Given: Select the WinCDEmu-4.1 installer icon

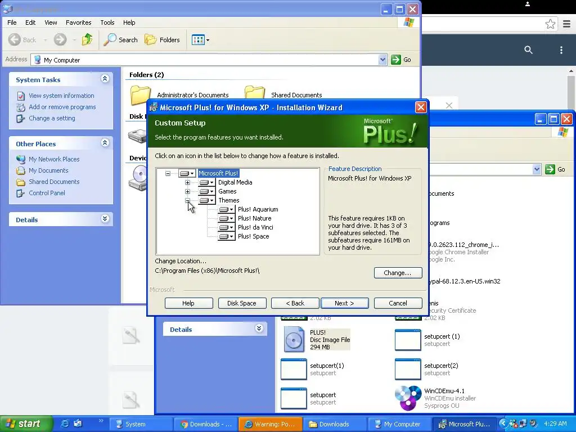Looking at the screenshot, I should pyautogui.click(x=408, y=398).
